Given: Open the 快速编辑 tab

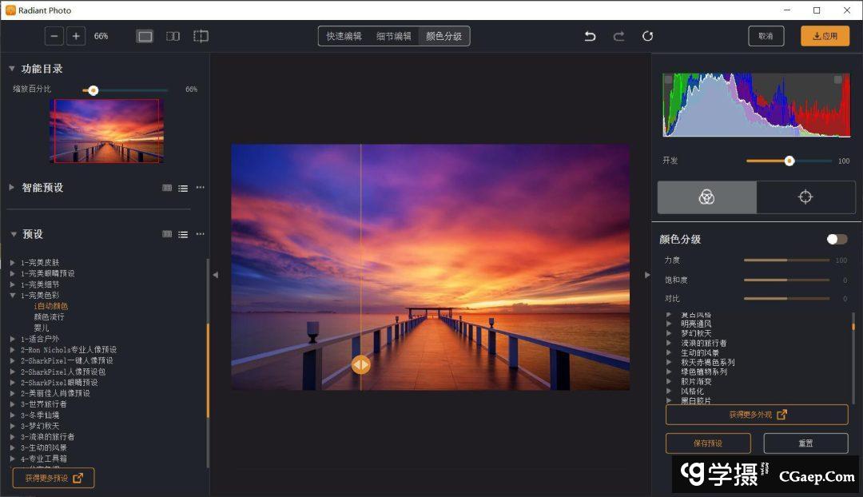Looking at the screenshot, I should [x=344, y=36].
